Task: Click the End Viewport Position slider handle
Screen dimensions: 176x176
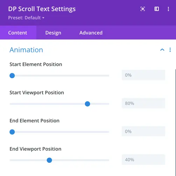Action: (49, 160)
